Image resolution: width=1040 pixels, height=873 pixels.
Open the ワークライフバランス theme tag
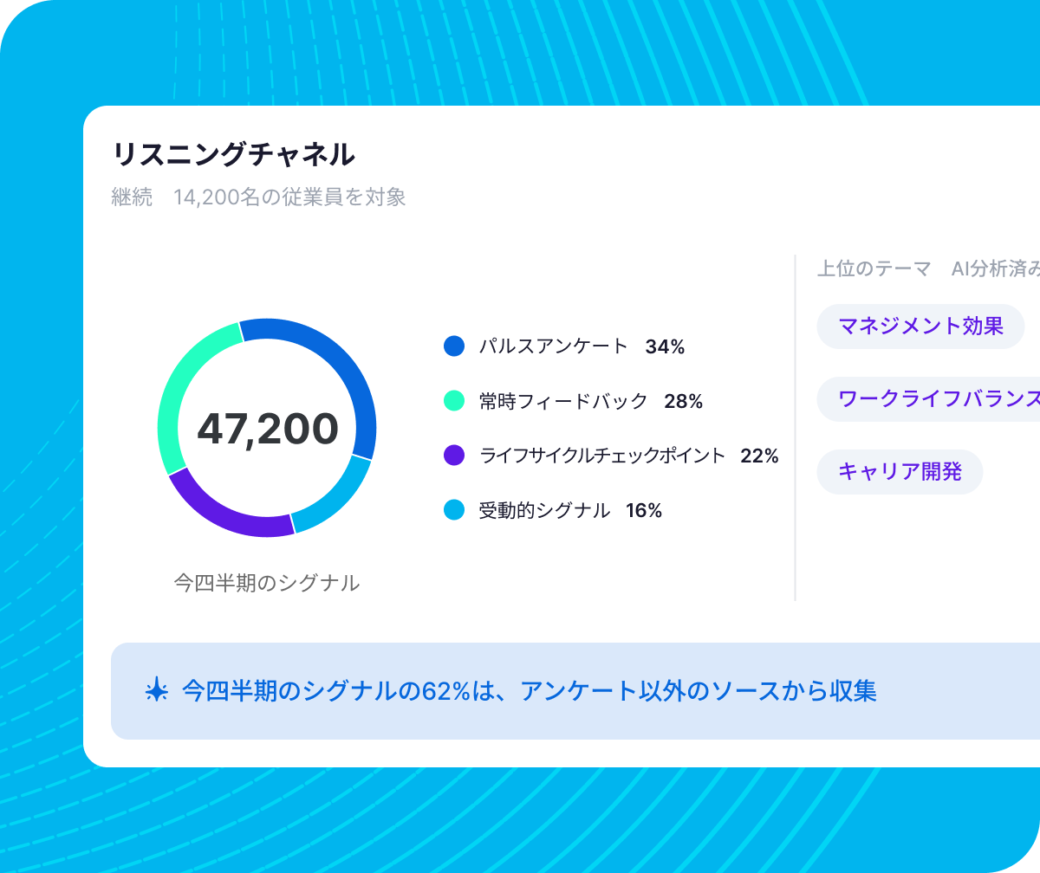[x=928, y=399]
